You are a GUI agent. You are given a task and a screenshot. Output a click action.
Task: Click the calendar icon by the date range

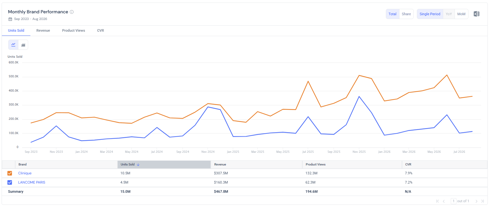pyautogui.click(x=10, y=19)
